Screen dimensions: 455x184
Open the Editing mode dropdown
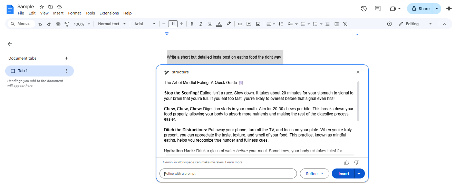(415, 24)
